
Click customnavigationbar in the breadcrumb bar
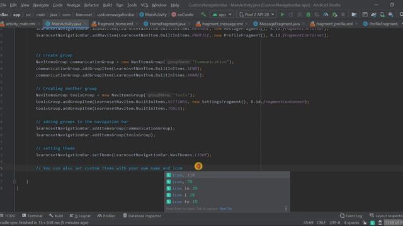116,14
